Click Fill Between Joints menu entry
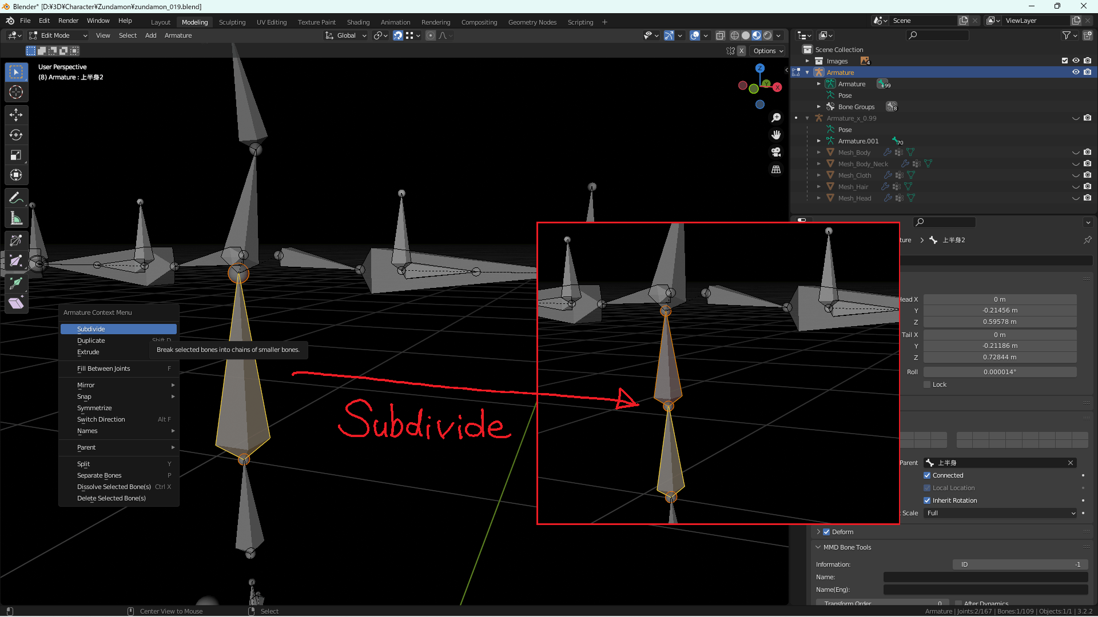The height and width of the screenshot is (617, 1098). [x=104, y=368]
